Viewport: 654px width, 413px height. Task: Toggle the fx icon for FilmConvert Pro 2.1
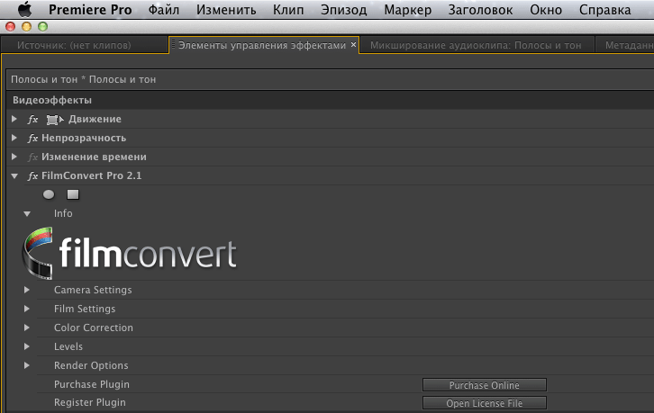click(32, 175)
